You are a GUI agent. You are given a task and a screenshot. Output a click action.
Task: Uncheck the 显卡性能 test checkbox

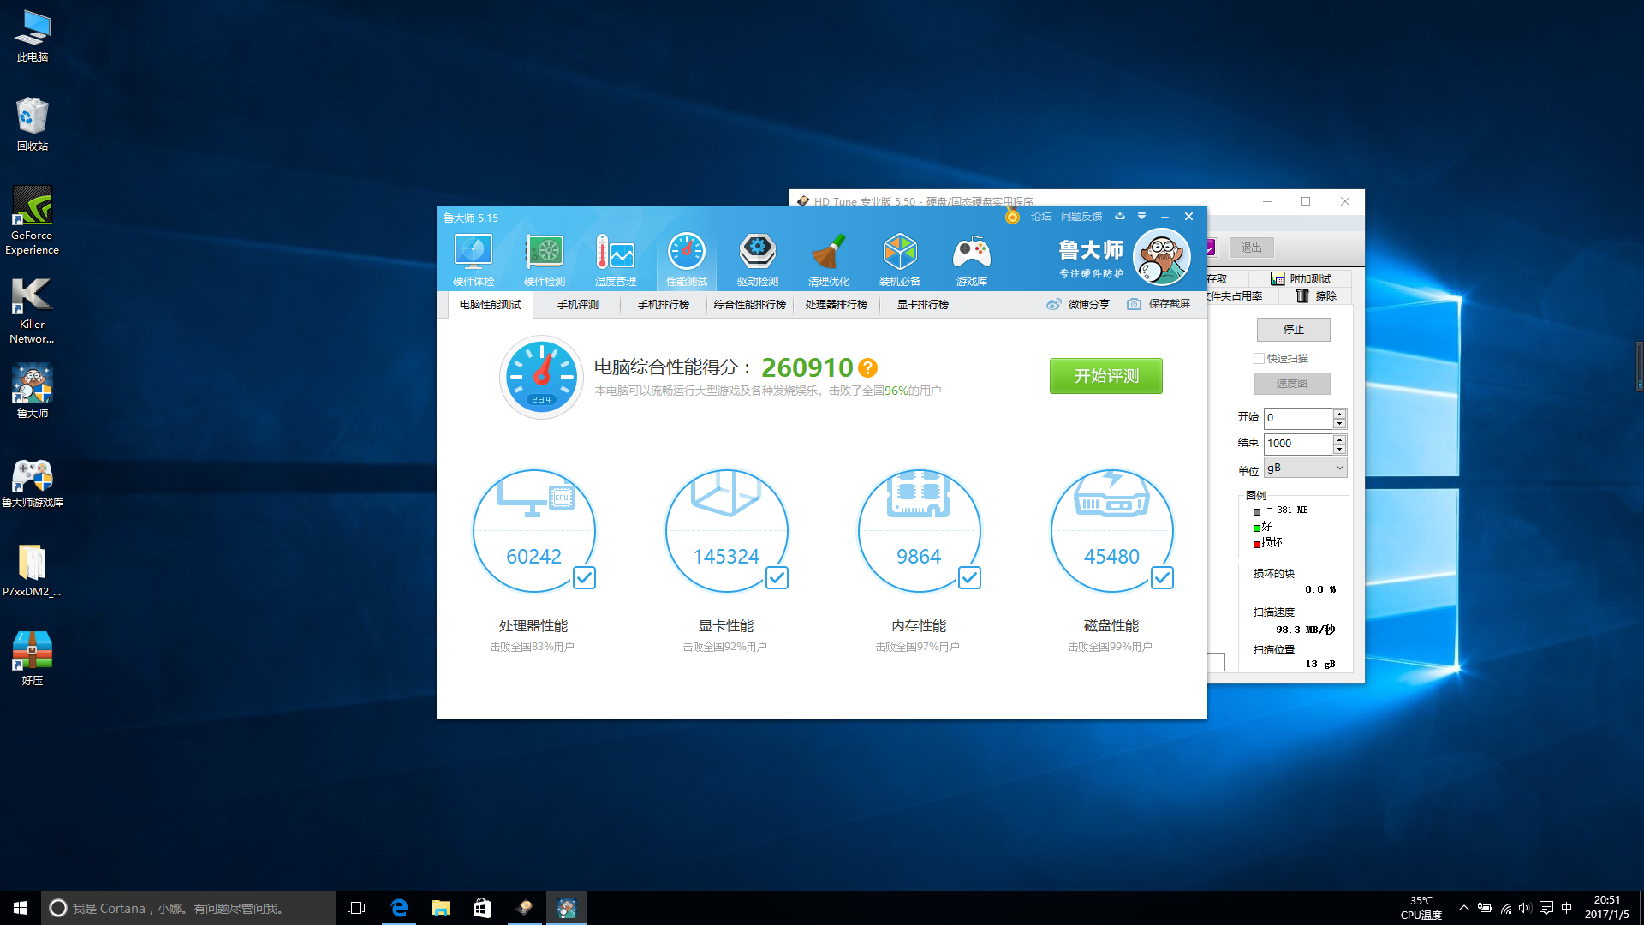click(777, 578)
